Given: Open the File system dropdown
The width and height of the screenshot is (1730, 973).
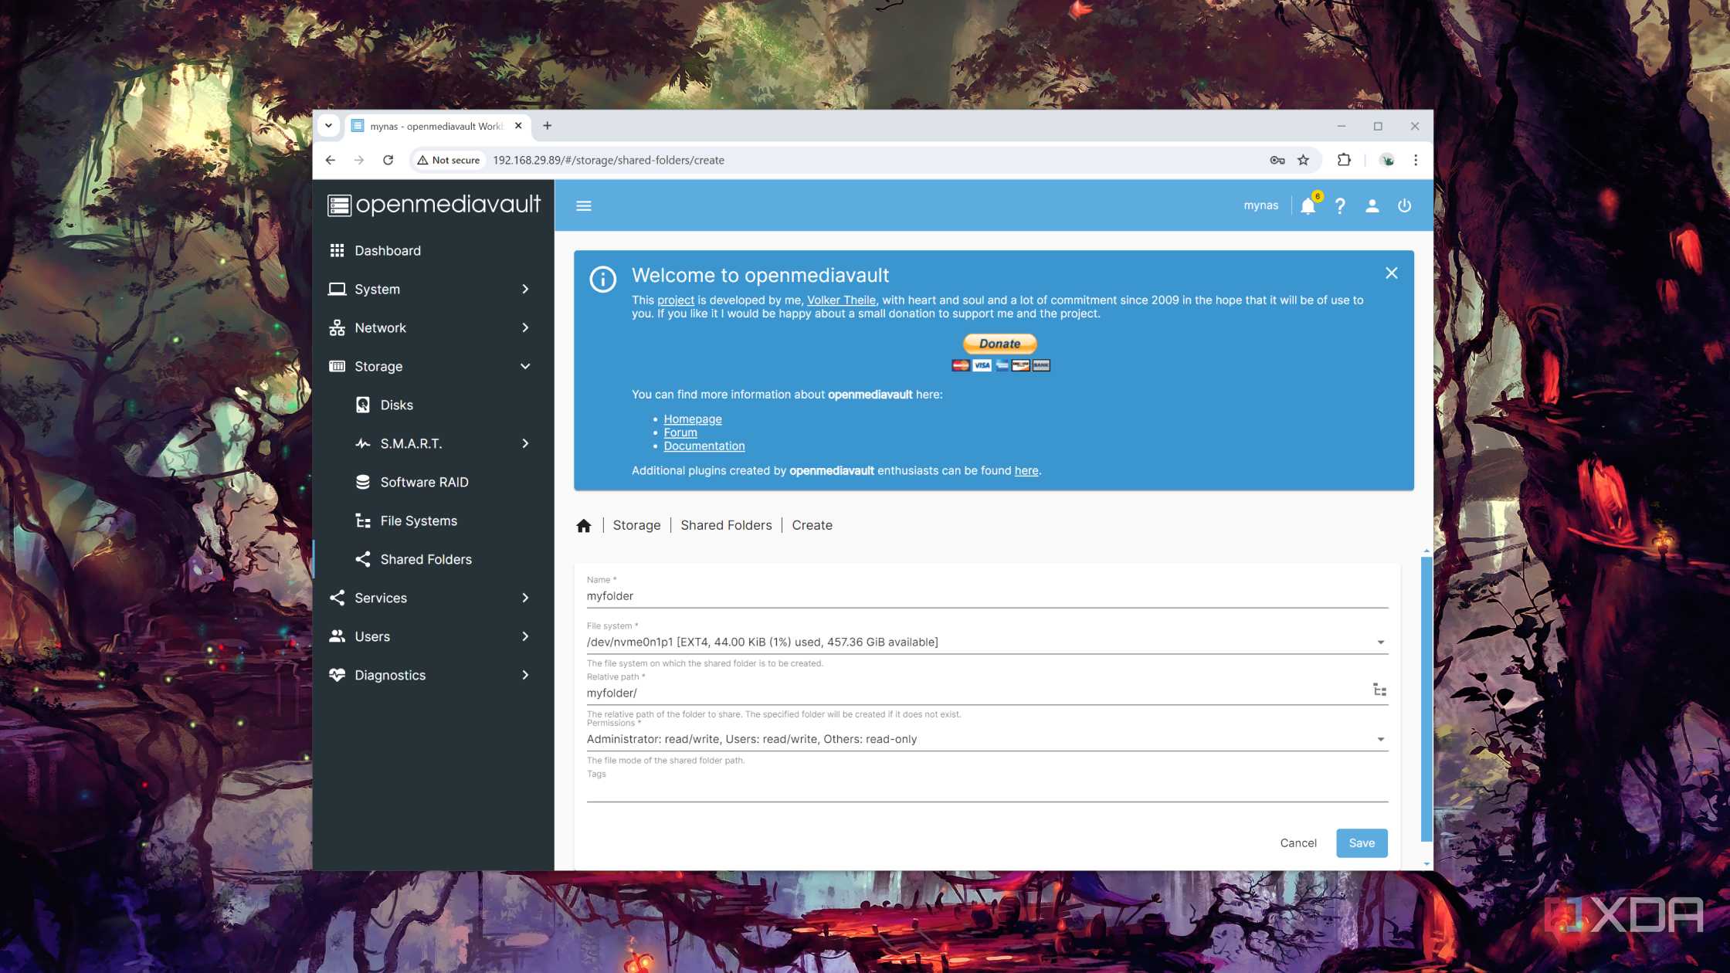Looking at the screenshot, I should click(x=987, y=642).
